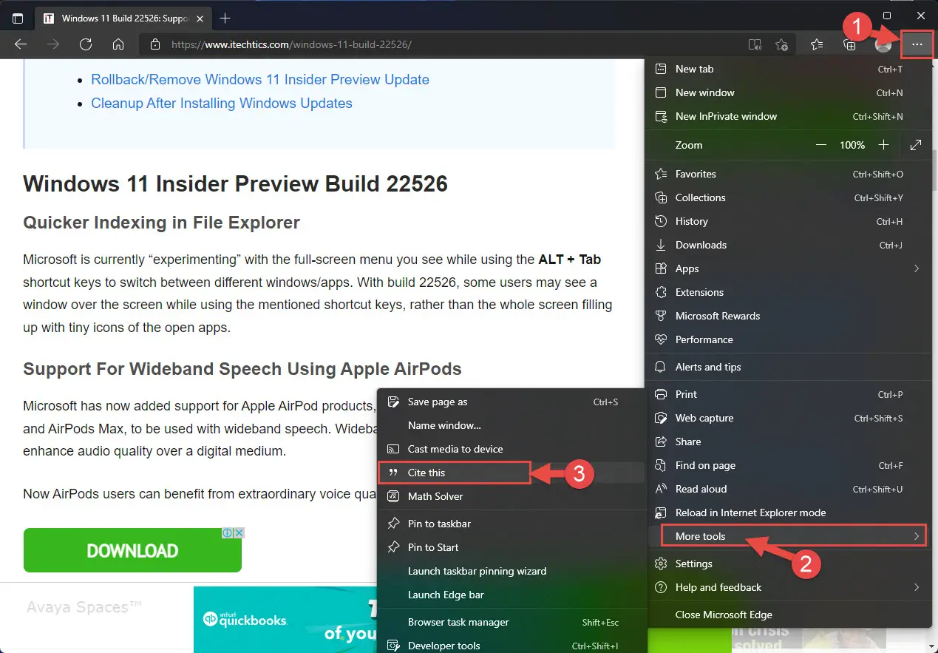Increase zoom with the plus button
This screenshot has width=938, height=653.
click(883, 145)
